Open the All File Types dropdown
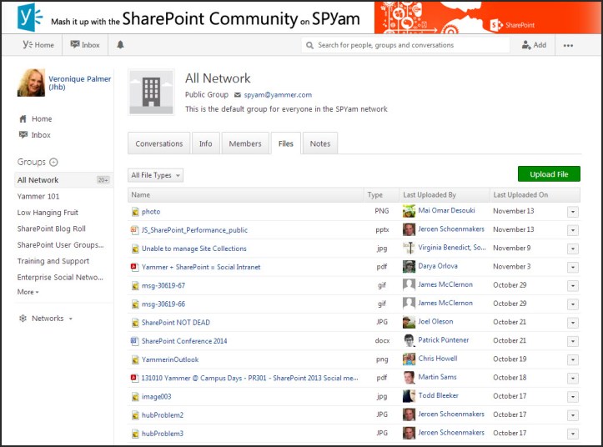Screen dimensions: 603x447 click(x=155, y=175)
